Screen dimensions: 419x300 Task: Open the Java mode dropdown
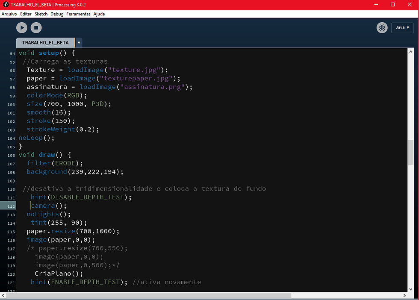(402, 27)
